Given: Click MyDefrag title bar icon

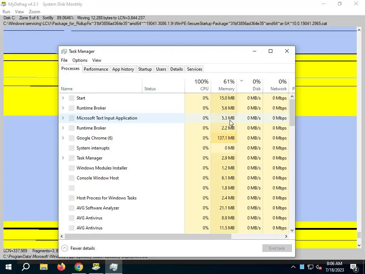Looking at the screenshot, I should click(4, 4).
